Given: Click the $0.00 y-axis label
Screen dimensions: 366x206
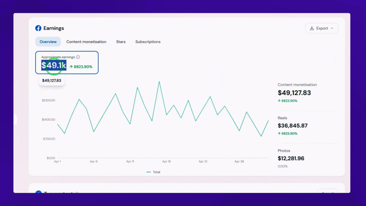Looking at the screenshot, I should [51, 158].
